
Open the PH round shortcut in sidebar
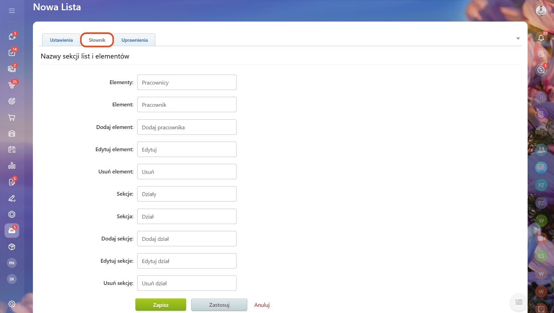coord(12,263)
